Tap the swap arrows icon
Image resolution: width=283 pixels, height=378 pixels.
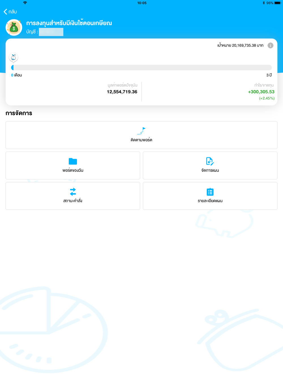coord(73,192)
